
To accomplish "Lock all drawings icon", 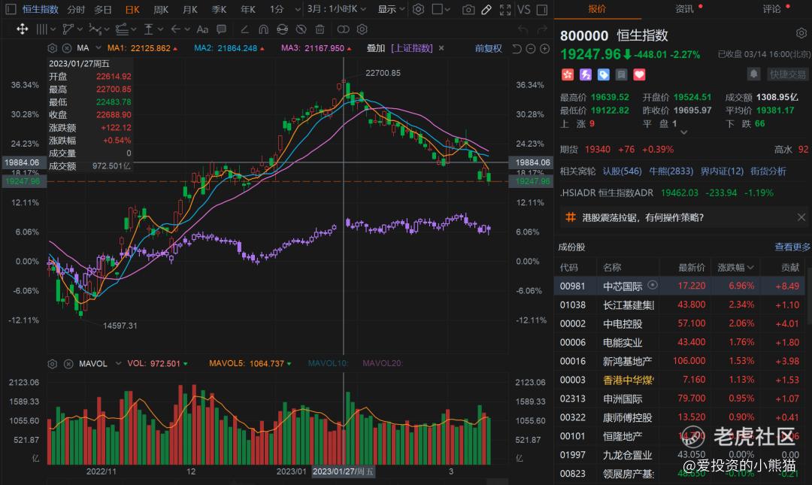I will 282,29.
